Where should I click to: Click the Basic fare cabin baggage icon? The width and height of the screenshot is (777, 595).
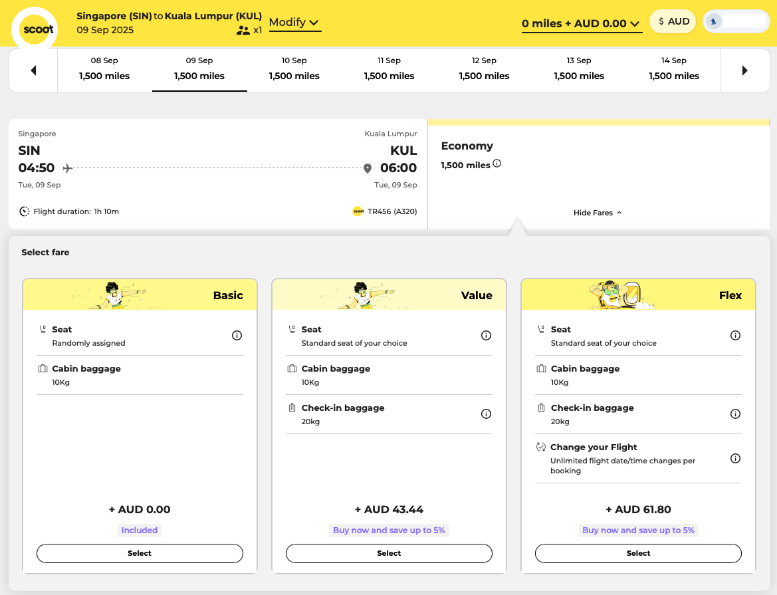(43, 368)
